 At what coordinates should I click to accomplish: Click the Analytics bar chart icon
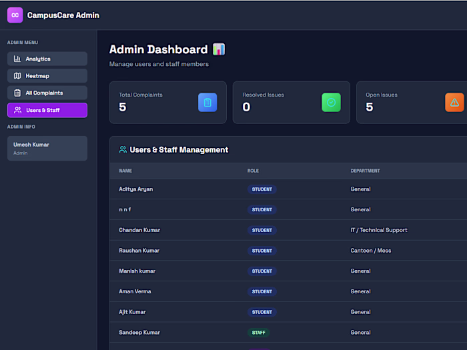pyautogui.click(x=17, y=59)
